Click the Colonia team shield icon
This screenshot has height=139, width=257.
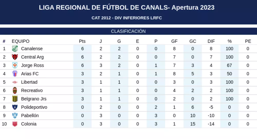15,124
